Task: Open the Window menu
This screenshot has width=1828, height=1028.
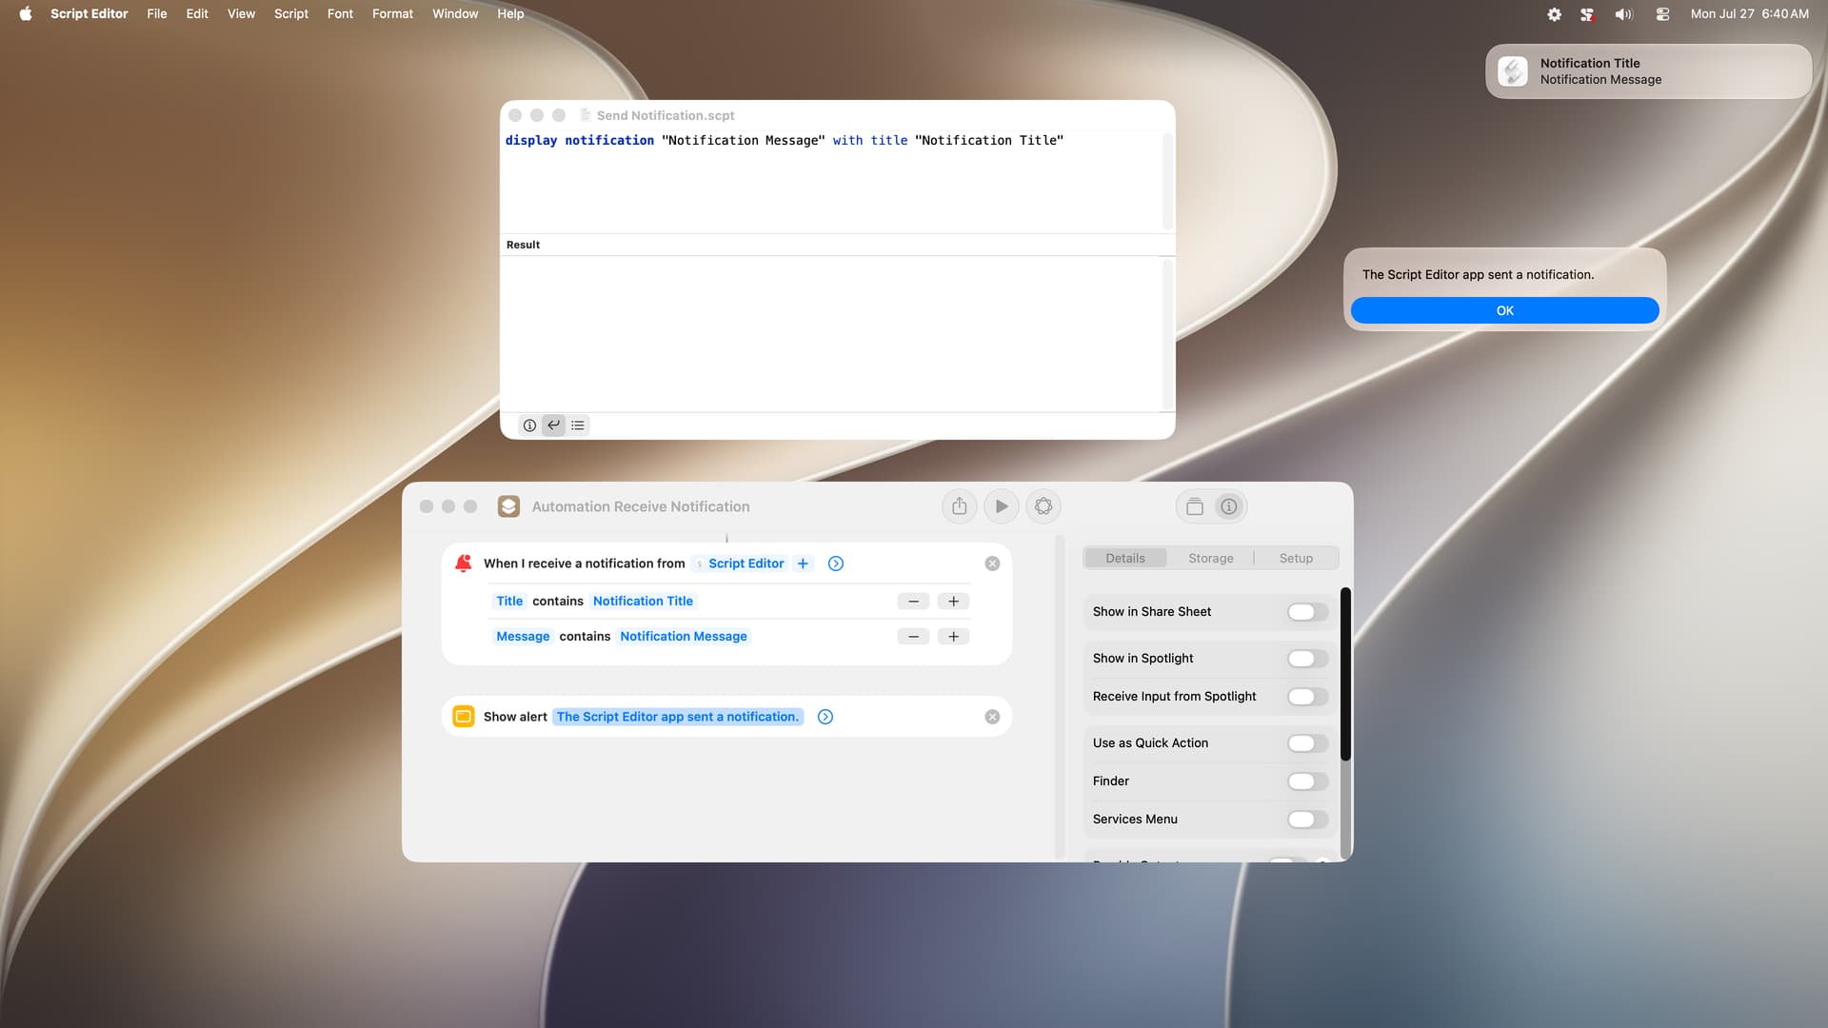Action: click(455, 13)
